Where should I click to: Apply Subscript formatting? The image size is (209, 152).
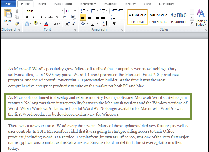57,17
